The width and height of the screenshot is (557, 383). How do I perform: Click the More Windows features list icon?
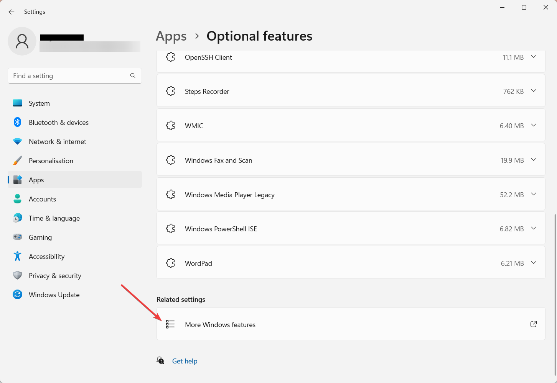pos(170,324)
